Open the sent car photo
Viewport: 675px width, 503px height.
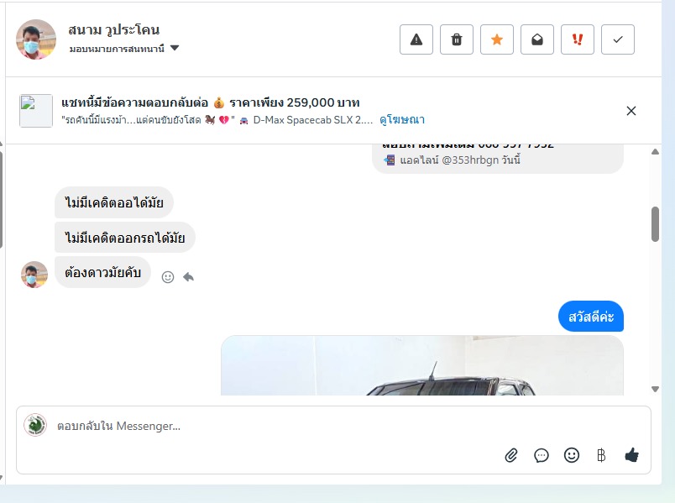pyautogui.click(x=422, y=365)
